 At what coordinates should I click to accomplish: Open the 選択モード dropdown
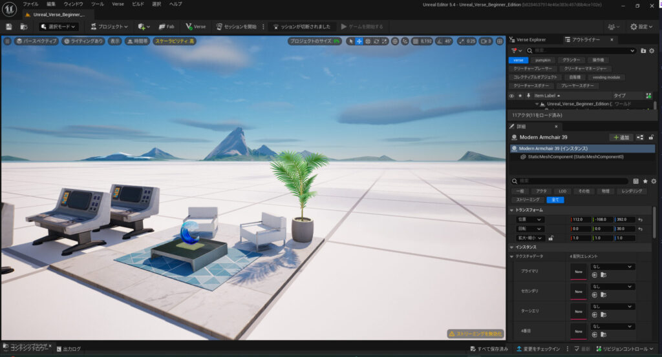point(58,26)
